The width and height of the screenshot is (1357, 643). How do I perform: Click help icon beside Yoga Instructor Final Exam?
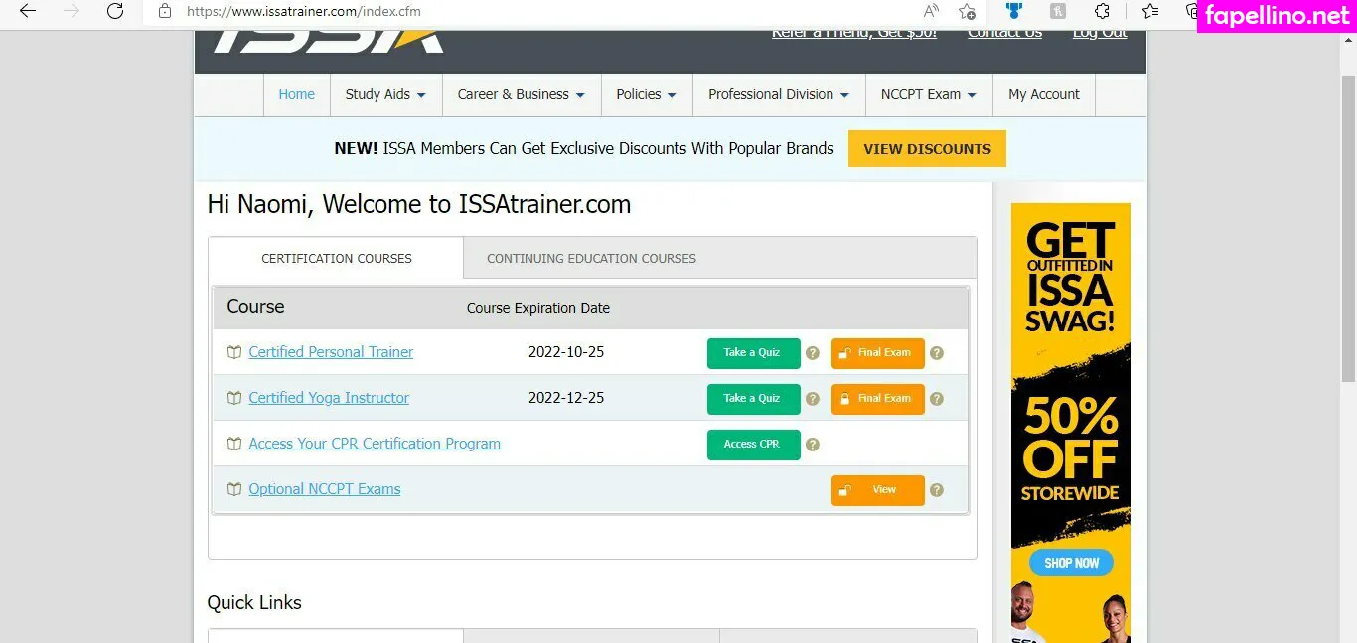coord(936,399)
